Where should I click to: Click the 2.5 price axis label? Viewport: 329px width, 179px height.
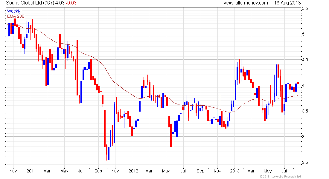pyautogui.click(x=305, y=162)
